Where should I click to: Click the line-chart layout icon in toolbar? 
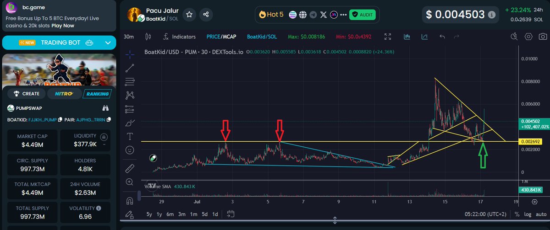424,37
